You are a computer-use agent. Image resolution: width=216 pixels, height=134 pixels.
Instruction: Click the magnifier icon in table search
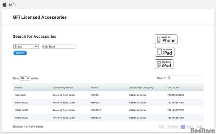(169, 78)
